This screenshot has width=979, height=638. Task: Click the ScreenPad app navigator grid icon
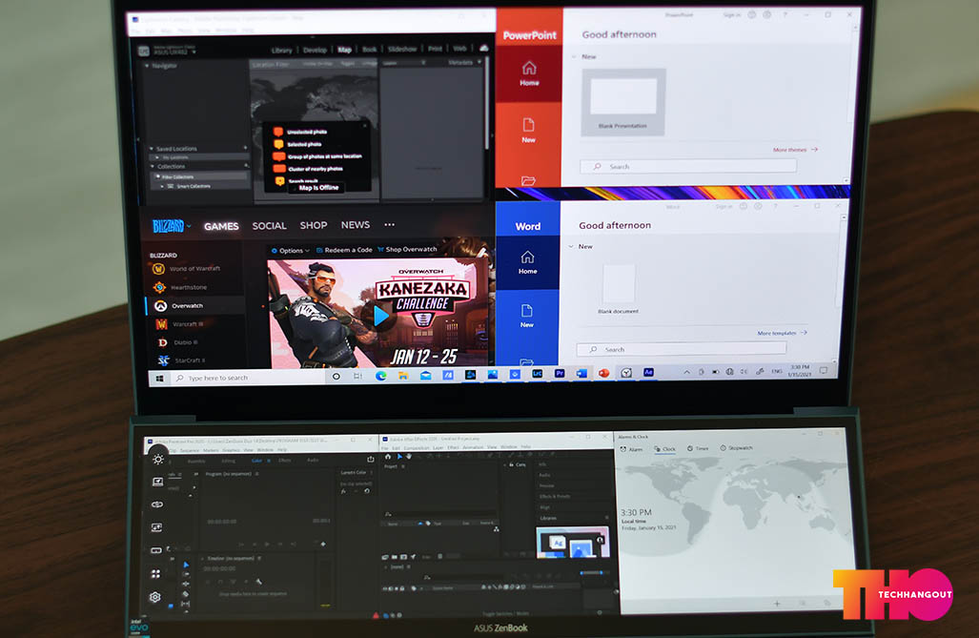click(155, 573)
